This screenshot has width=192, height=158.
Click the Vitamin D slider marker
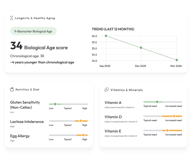click(x=174, y=116)
